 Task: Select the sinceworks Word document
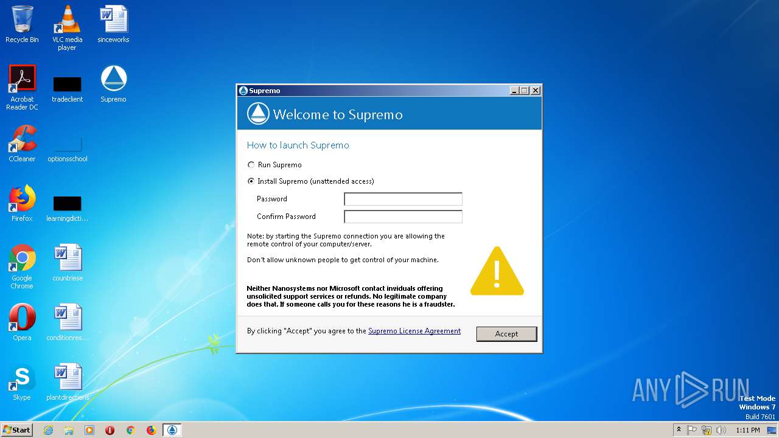[113, 24]
